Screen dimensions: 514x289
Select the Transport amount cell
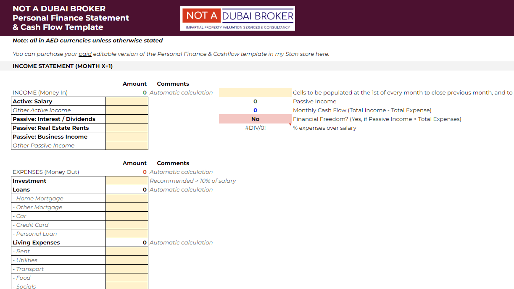[127, 269]
